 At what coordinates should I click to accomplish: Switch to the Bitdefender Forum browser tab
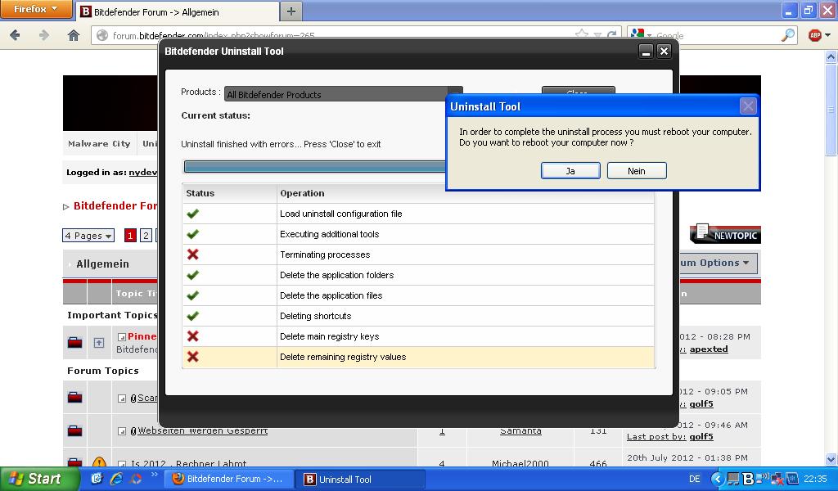pos(178,11)
